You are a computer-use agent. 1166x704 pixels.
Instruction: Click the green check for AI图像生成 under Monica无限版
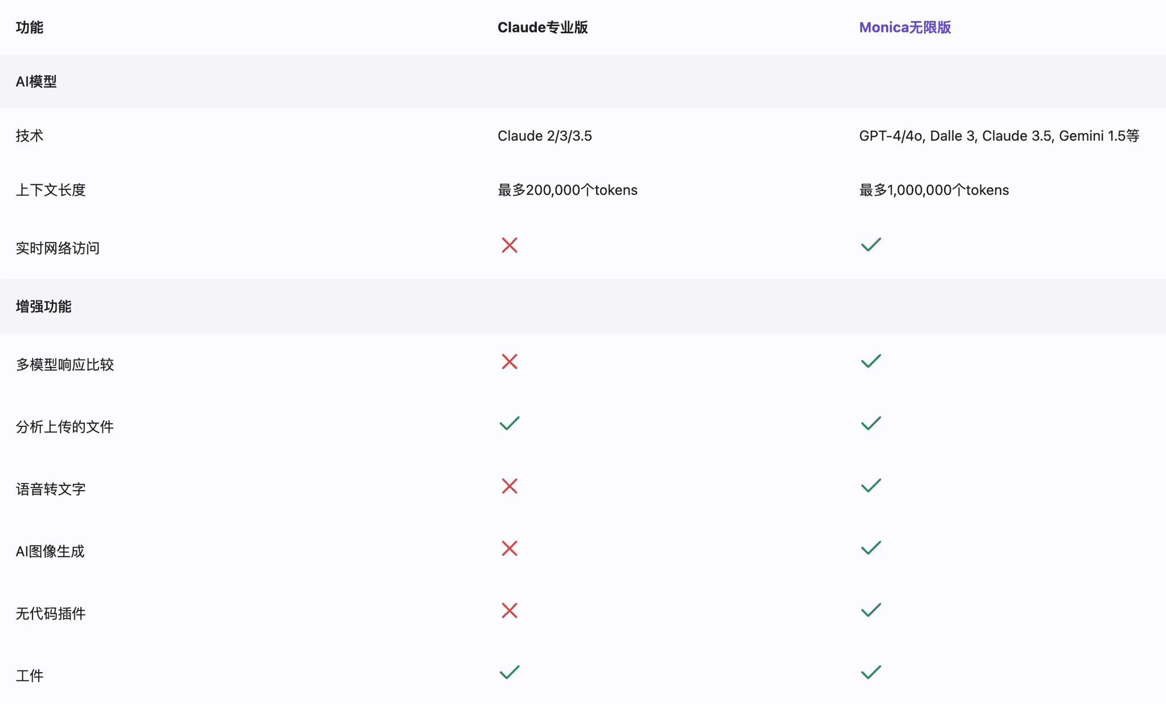(x=871, y=548)
